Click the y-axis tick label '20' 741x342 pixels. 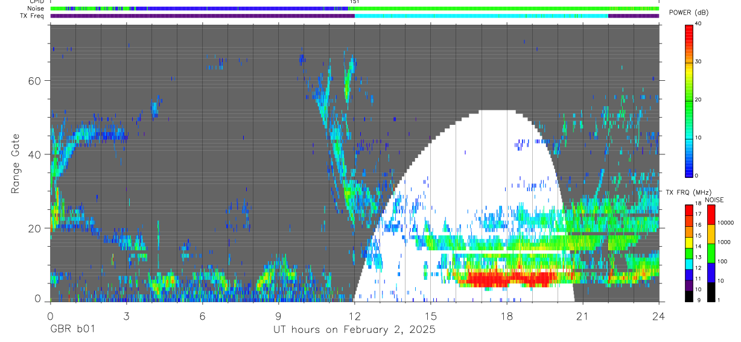point(36,229)
